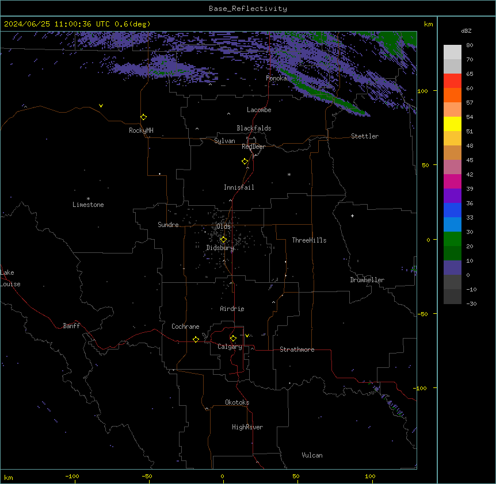The width and height of the screenshot is (496, 484).
Task: Click the Vulcan label
Action: [x=312, y=455]
